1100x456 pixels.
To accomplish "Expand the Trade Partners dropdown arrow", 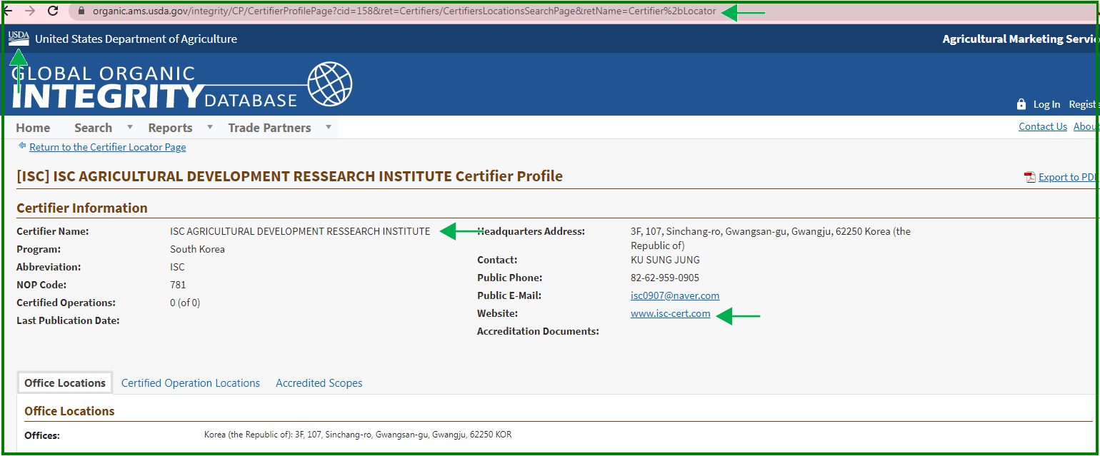I will (329, 128).
